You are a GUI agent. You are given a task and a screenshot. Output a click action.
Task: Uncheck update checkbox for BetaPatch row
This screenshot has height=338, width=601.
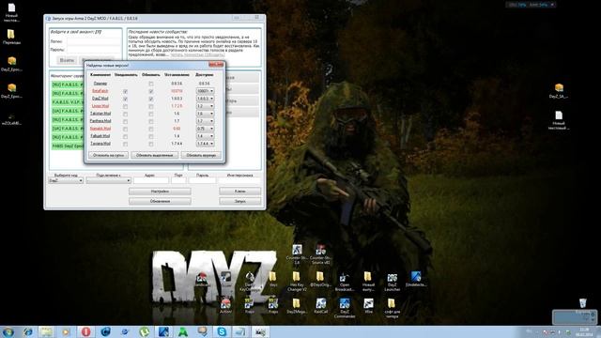pyautogui.click(x=151, y=91)
